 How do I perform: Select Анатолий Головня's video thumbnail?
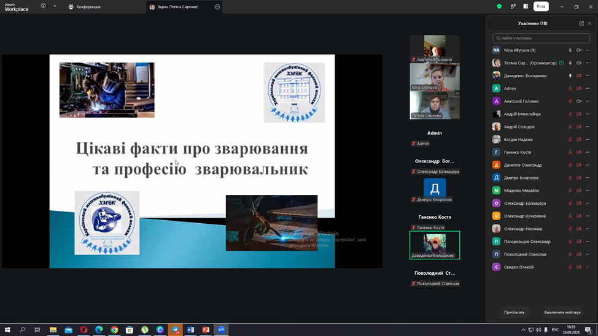pyautogui.click(x=435, y=49)
